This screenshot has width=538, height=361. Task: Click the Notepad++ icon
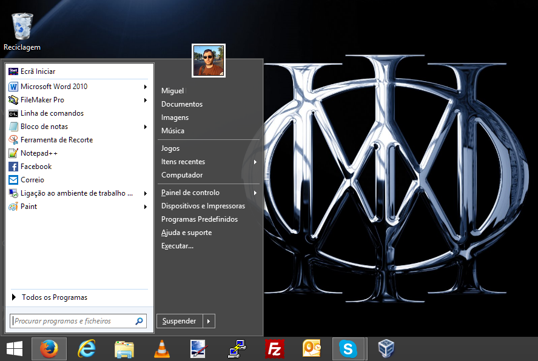point(13,153)
